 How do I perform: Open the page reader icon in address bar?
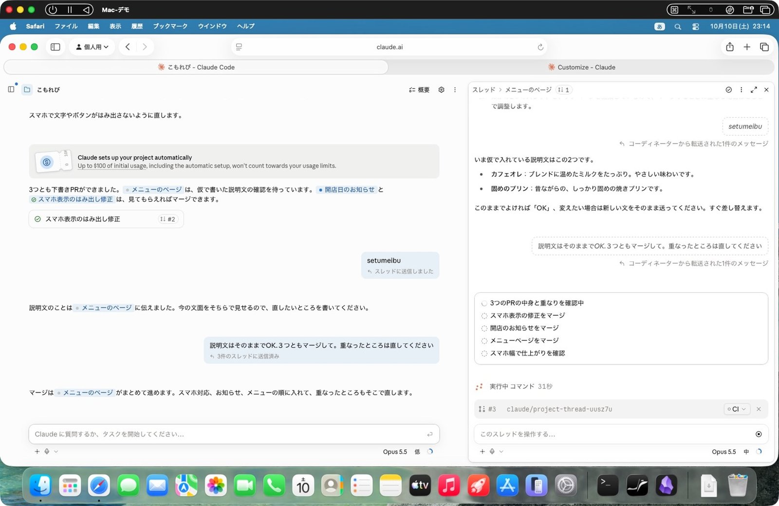pyautogui.click(x=239, y=47)
